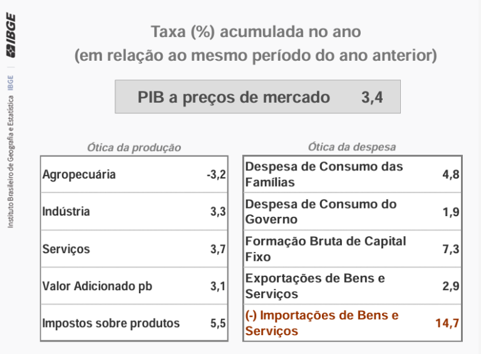Click the 'Despesa de Consumo das Famílias' cell
This screenshot has height=354, width=481.
point(324,175)
